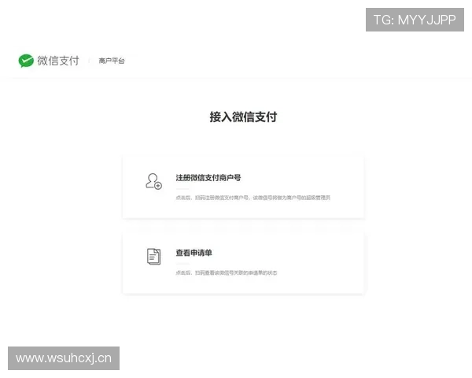Click the add-user icon for merchant registration
This screenshot has width=472, height=378.
click(154, 181)
